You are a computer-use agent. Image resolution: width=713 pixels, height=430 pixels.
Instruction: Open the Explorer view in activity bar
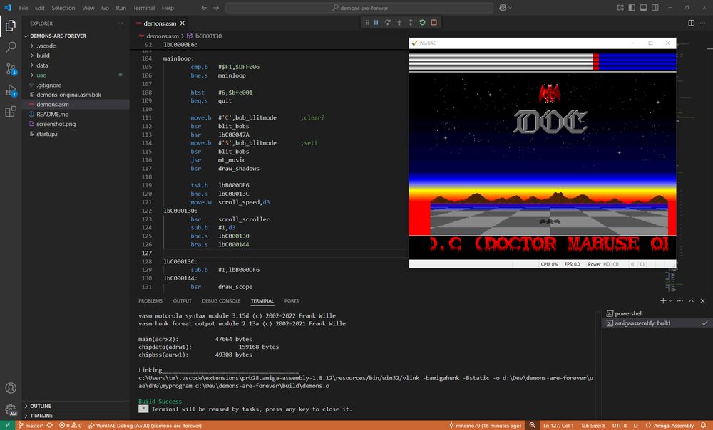(11, 26)
